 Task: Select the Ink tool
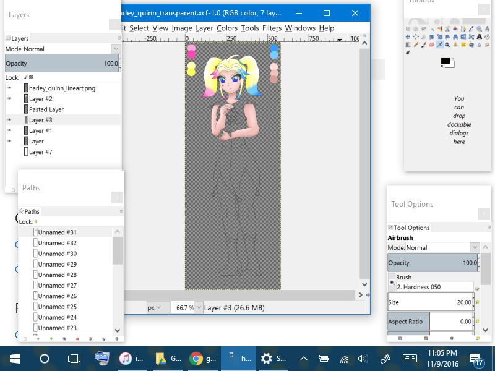pos(447,45)
